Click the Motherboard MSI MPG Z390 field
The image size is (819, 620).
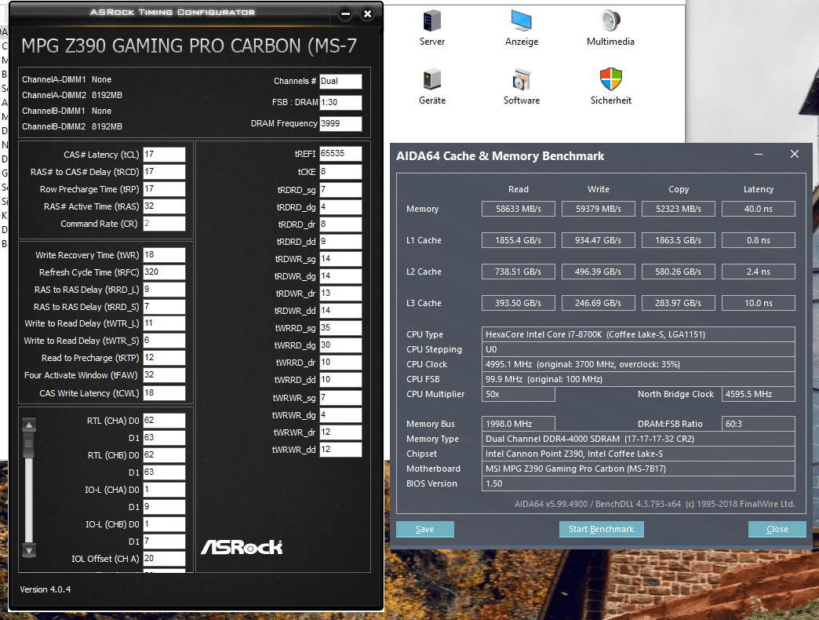coord(639,469)
